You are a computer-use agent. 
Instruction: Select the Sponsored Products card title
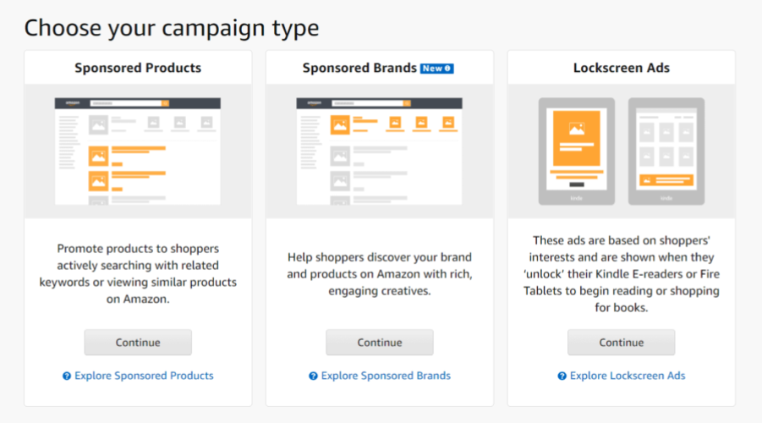coord(138,68)
